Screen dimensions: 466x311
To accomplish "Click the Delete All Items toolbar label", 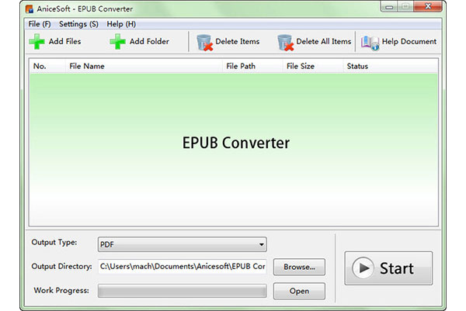I will (324, 41).
